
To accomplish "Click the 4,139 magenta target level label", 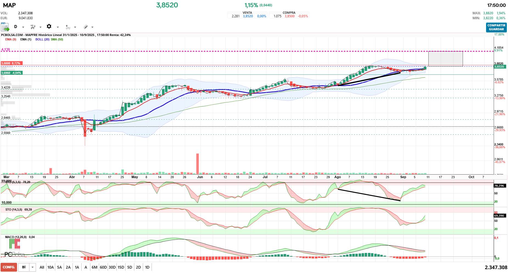I will pyautogui.click(x=5, y=49).
